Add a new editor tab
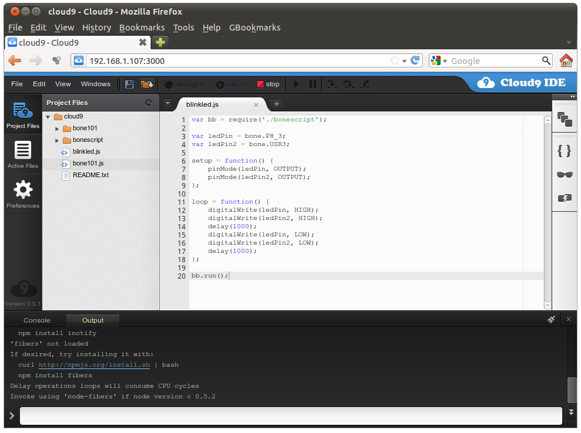The image size is (581, 433). click(x=277, y=104)
